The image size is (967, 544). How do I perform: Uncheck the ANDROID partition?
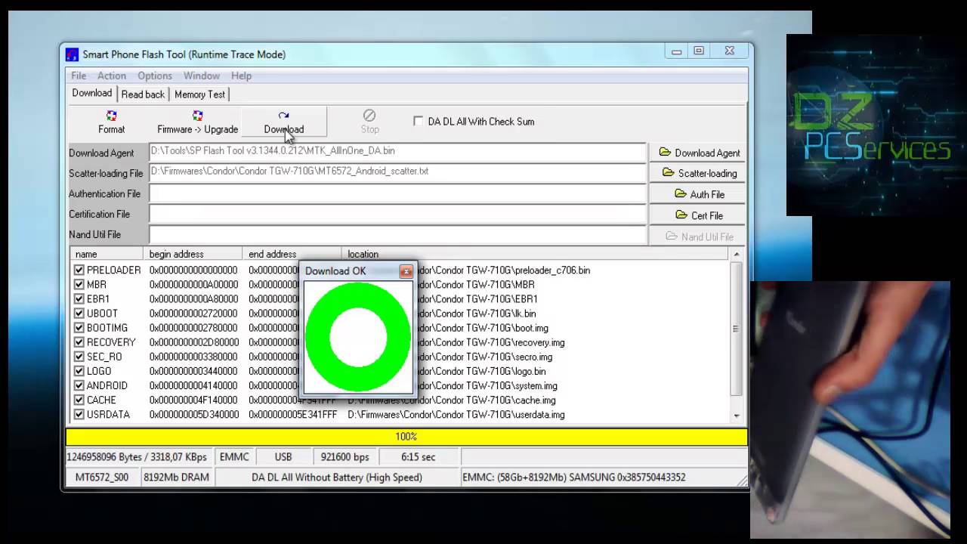(79, 385)
